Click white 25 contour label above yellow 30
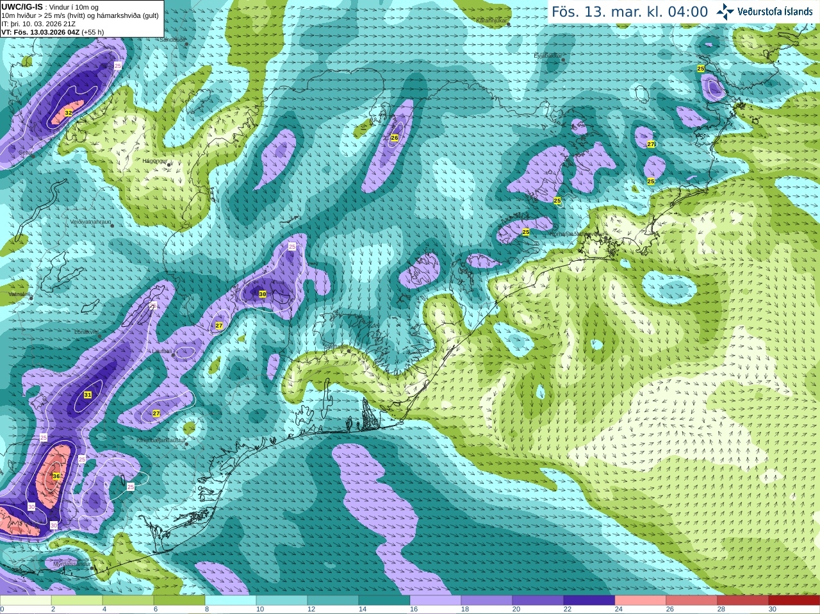This screenshot has height=614, width=820. [292, 247]
